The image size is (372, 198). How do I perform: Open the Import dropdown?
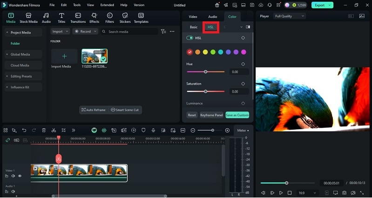tap(60, 32)
